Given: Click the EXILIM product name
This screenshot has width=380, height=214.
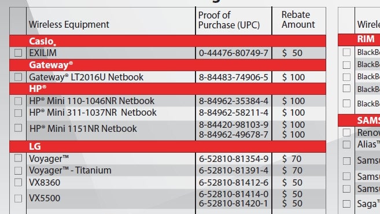Looking at the screenshot, I should pos(43,53).
